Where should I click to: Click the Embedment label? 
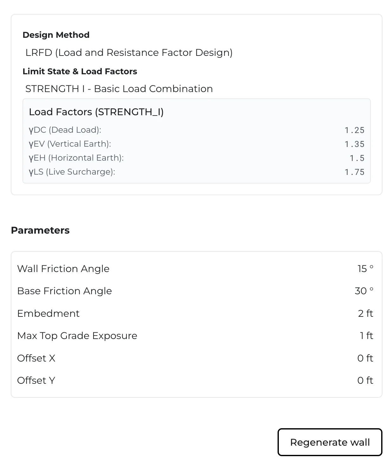[x=48, y=314]
